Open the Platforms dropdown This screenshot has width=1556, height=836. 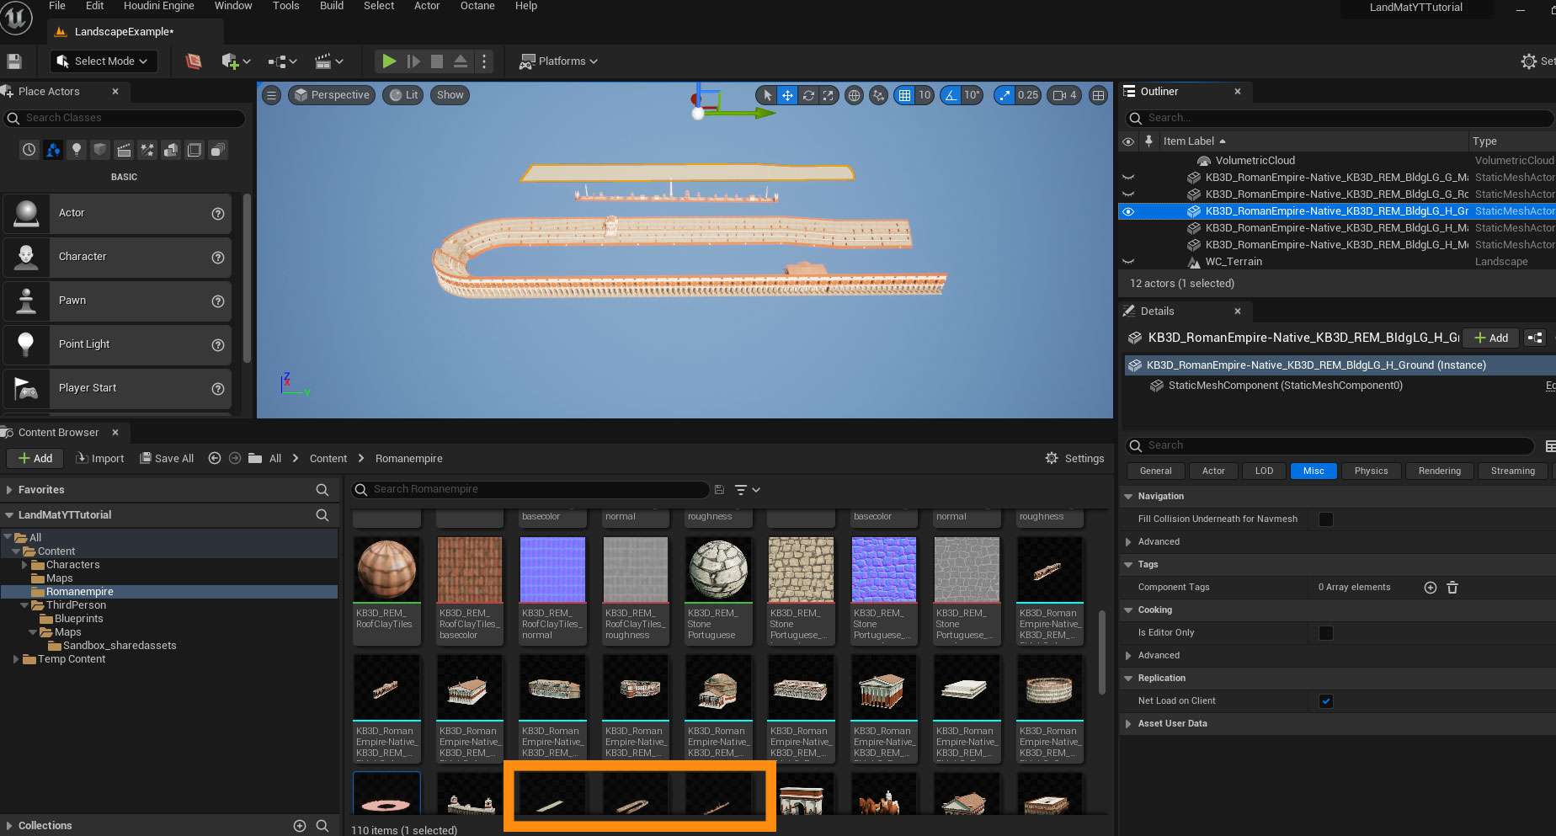[559, 61]
